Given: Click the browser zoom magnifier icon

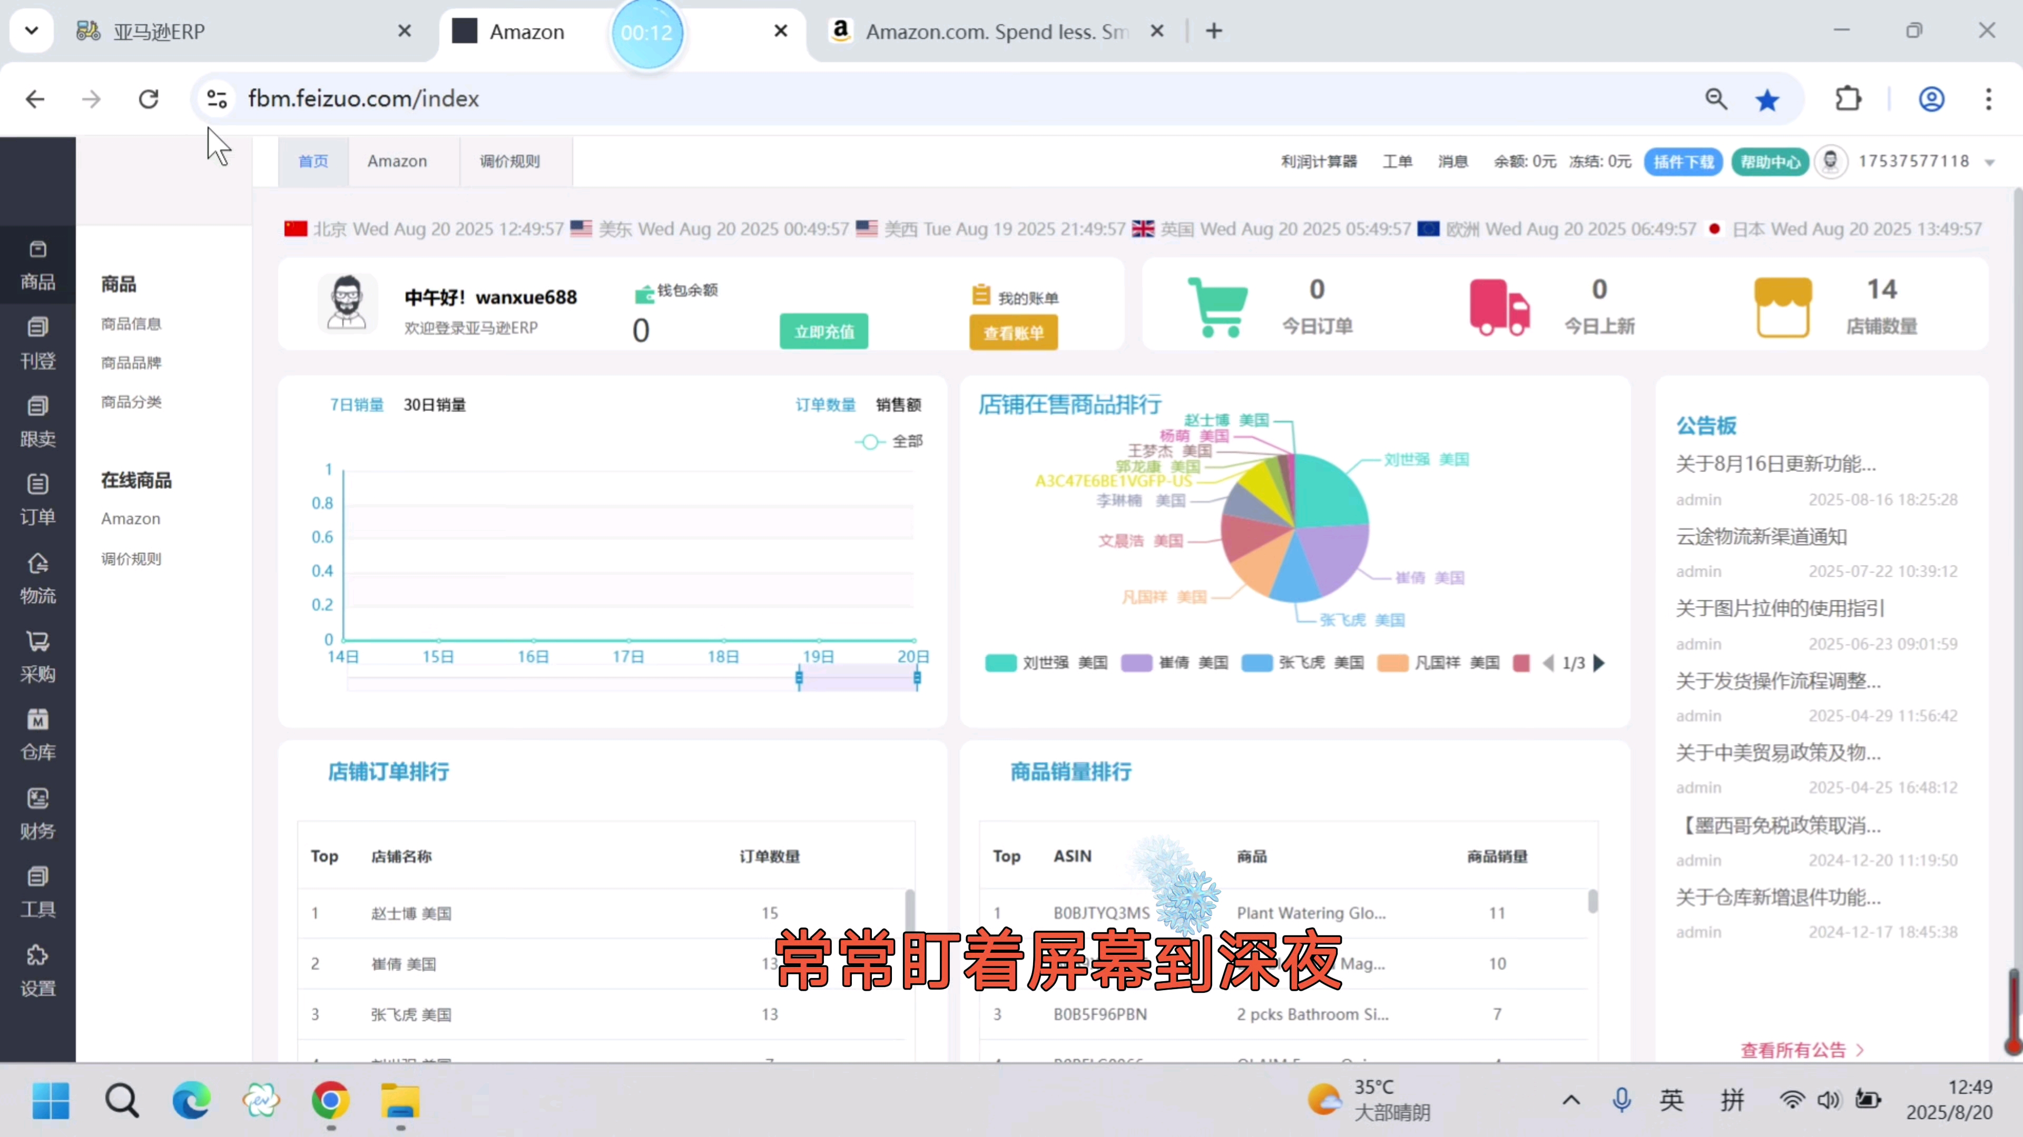Looking at the screenshot, I should coord(1716,99).
